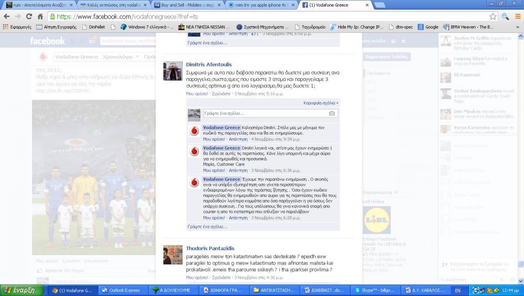The image size is (524, 296).
Task: Open the Hide My Ip bookmark
Action: click(357, 27)
